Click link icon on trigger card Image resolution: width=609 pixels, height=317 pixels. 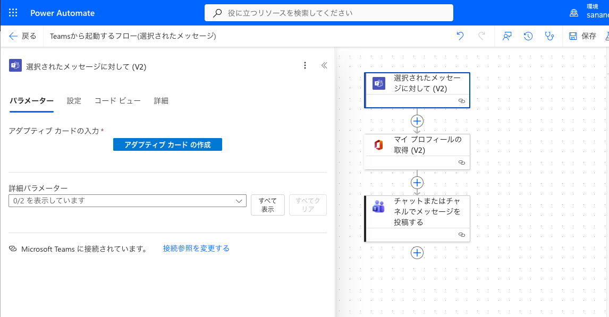(462, 101)
